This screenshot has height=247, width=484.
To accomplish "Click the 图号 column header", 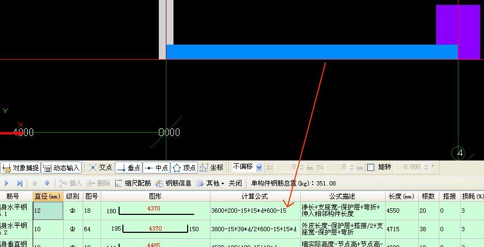I will click(x=92, y=196).
